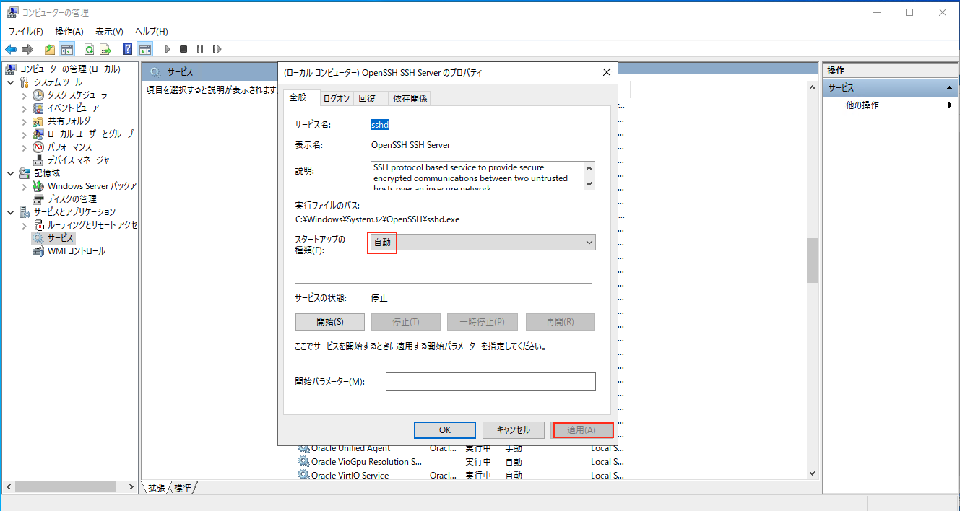Click the Windows Server バックアップ icon
The image size is (960, 511).
click(38, 186)
